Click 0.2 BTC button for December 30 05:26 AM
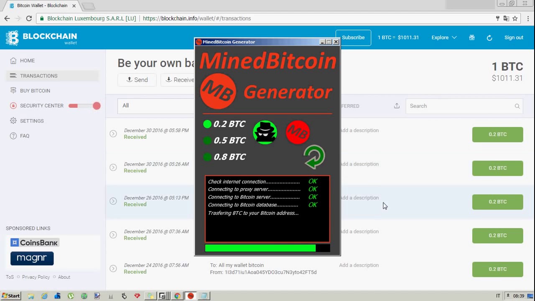 pyautogui.click(x=498, y=168)
